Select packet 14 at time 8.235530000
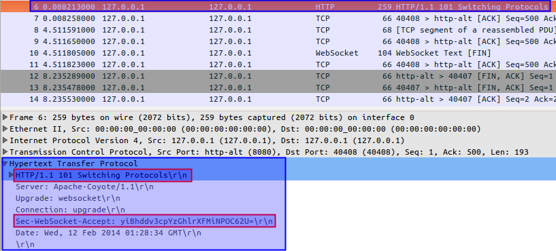The width and height of the screenshot is (556, 251). click(278, 99)
